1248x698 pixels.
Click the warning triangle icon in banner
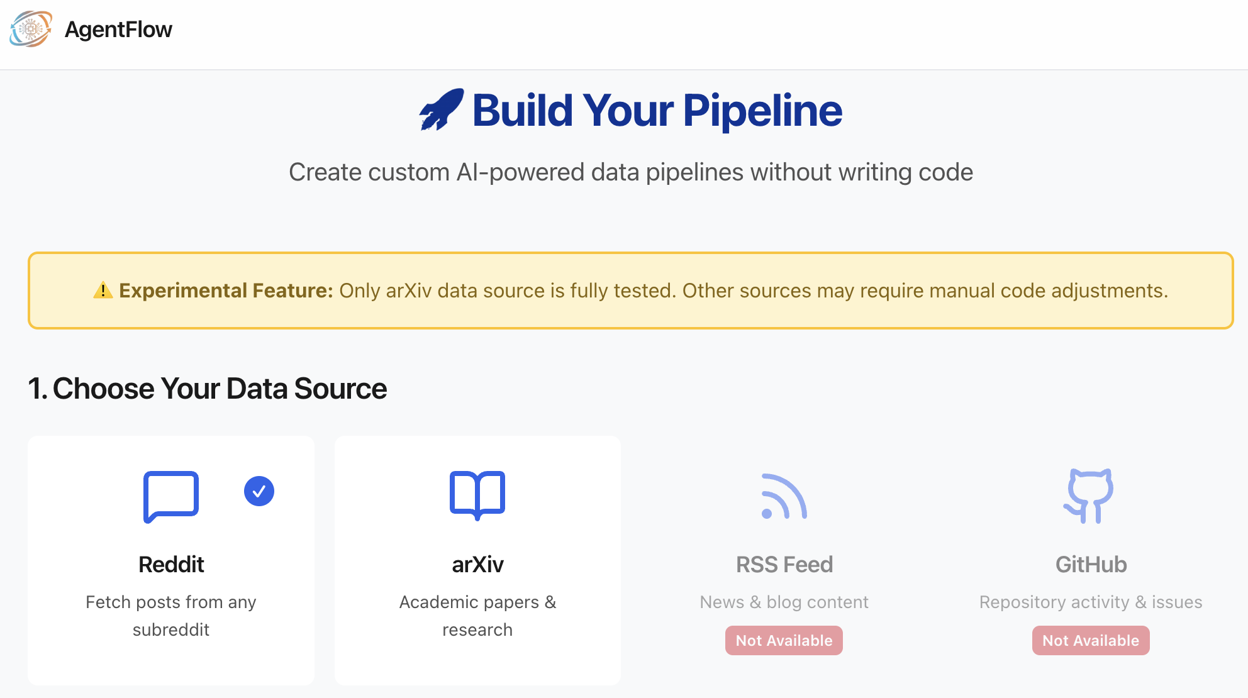click(103, 291)
